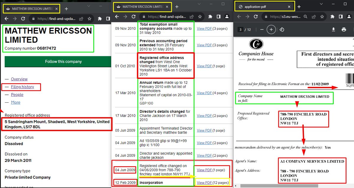Image resolution: width=354 pixels, height=188 pixels.
Task: Open new tab in the left overview window
Action: click(x=66, y=9)
